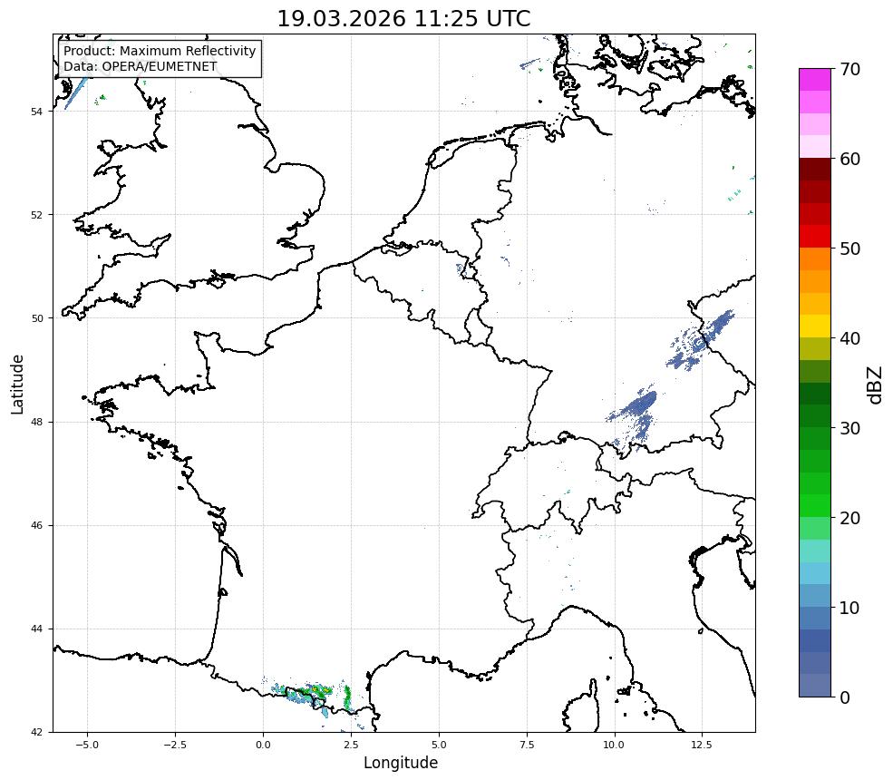Click colorbar tick label "60"
This screenshot has height=780, width=893.
click(849, 159)
